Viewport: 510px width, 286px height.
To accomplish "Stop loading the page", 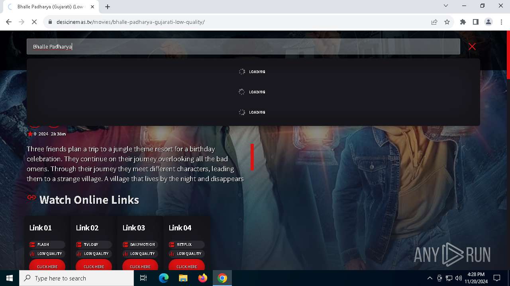I will pyautogui.click(x=34, y=22).
